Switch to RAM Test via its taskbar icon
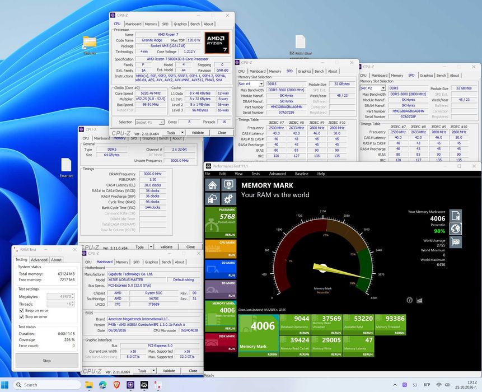This screenshot has width=482, height=392. [x=158, y=385]
